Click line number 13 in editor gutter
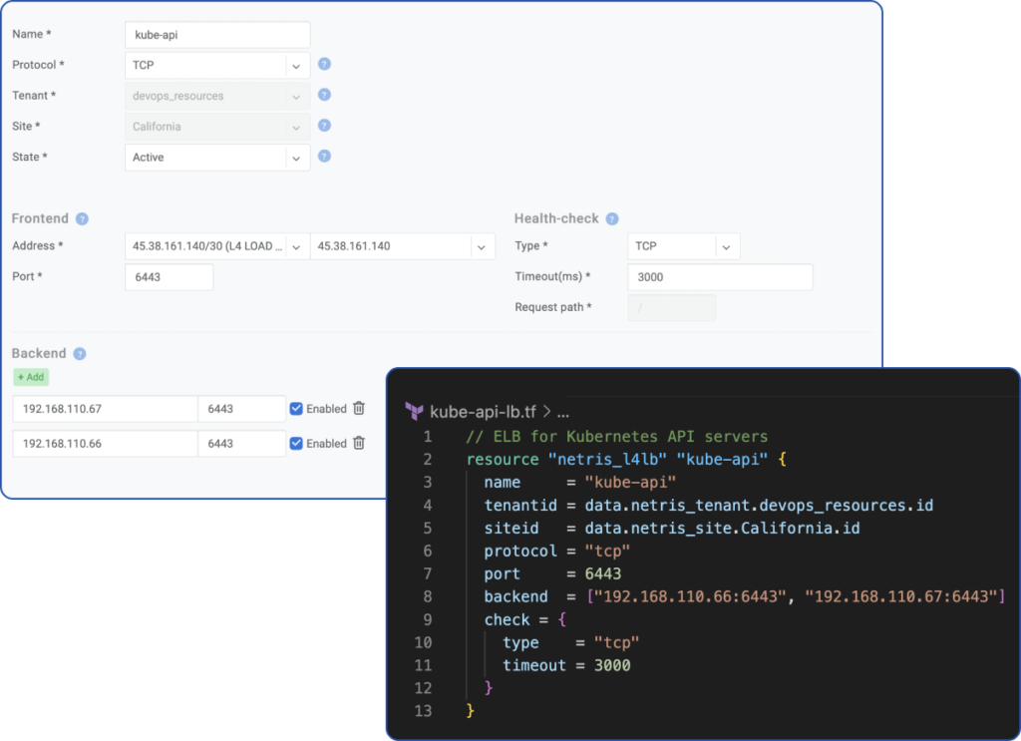This screenshot has width=1021, height=741. [423, 711]
